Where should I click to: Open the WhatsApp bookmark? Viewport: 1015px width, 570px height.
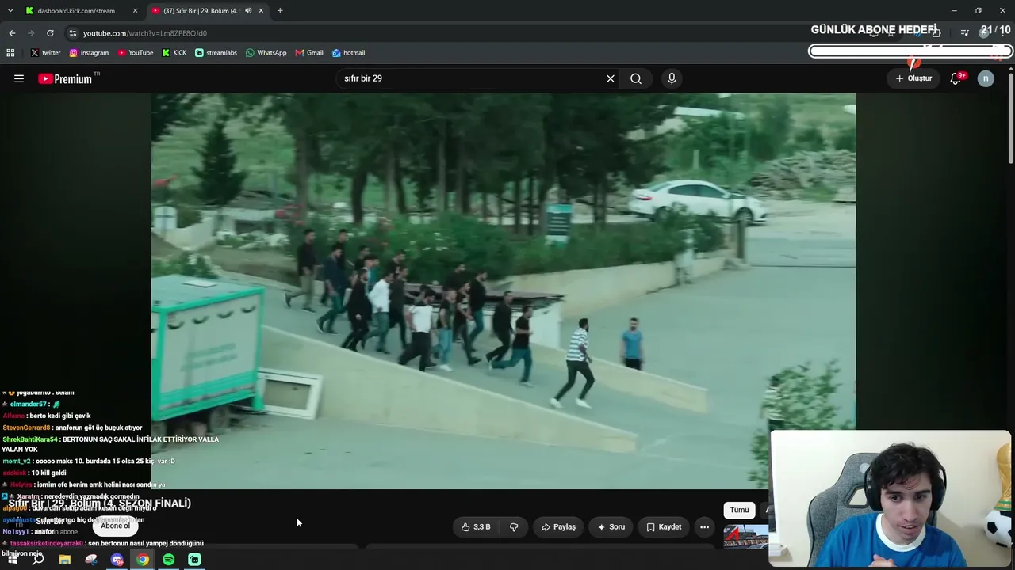pos(266,53)
